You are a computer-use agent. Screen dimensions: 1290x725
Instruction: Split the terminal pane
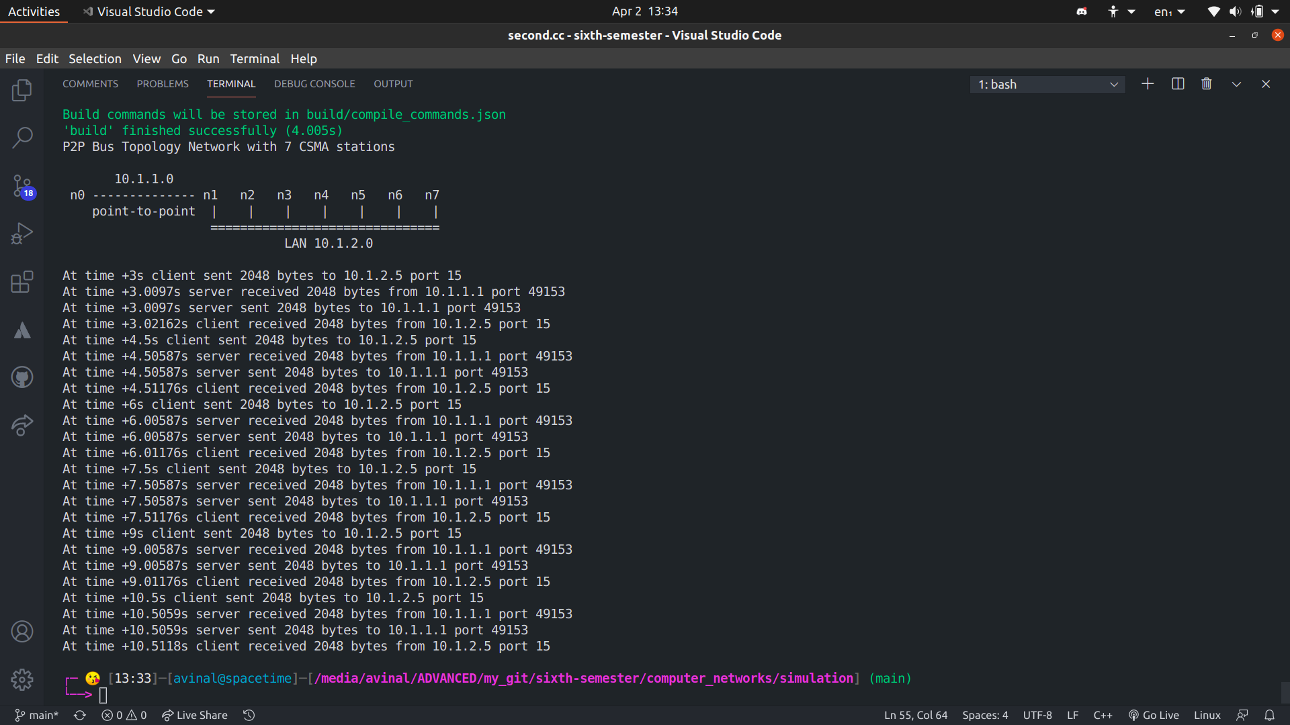coord(1178,84)
